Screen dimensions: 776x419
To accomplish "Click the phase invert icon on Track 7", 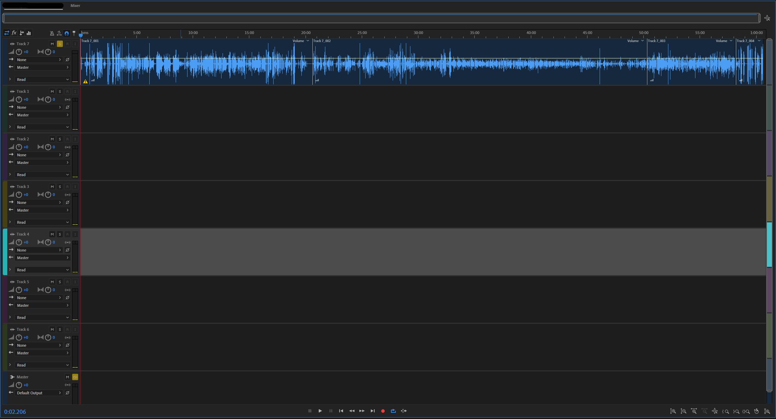I will click(x=68, y=60).
